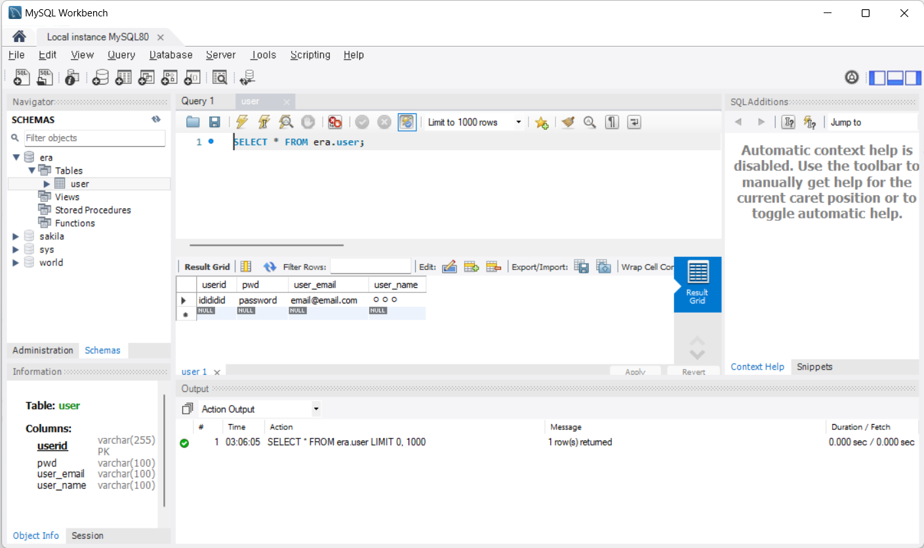Select the Result Grid side button
This screenshot has height=548, width=924.
pyautogui.click(x=697, y=284)
